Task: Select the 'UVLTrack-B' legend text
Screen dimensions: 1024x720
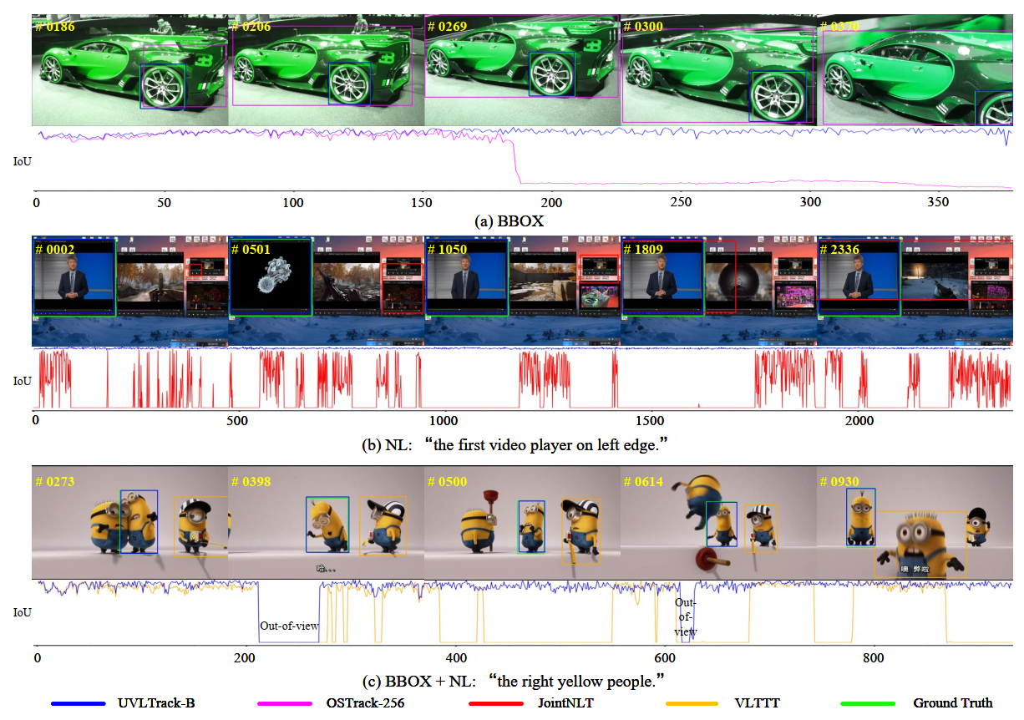Action: pyautogui.click(x=157, y=704)
